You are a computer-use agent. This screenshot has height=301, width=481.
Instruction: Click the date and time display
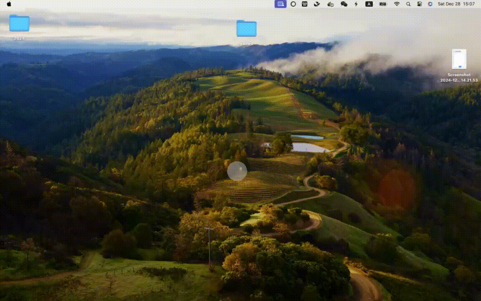coord(456,4)
